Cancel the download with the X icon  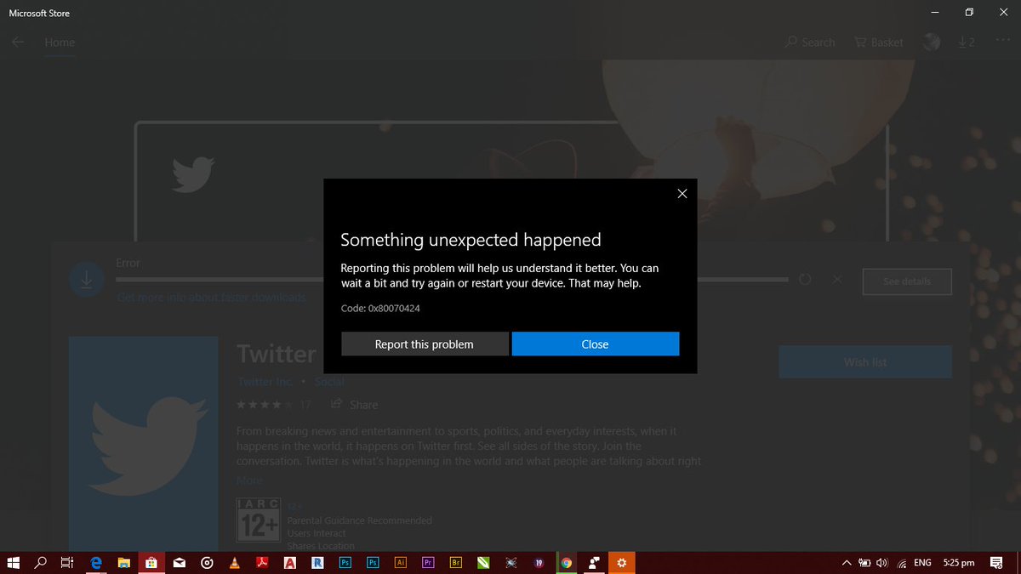(837, 279)
